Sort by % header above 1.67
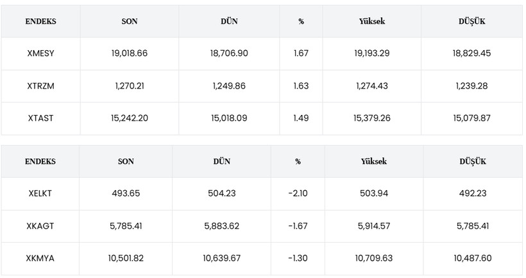 pos(301,21)
